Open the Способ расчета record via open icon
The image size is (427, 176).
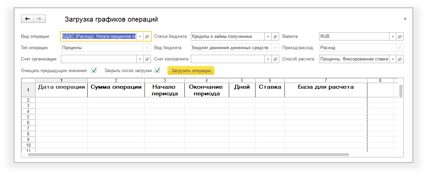point(400,59)
